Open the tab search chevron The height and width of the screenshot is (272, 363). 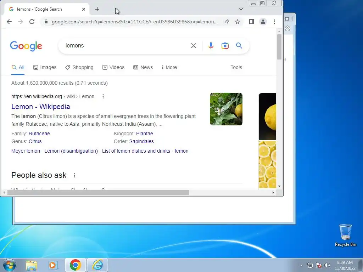coord(241,9)
